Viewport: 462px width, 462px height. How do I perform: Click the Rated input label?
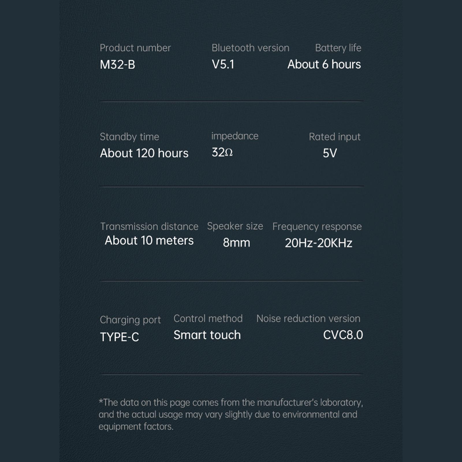point(335,137)
